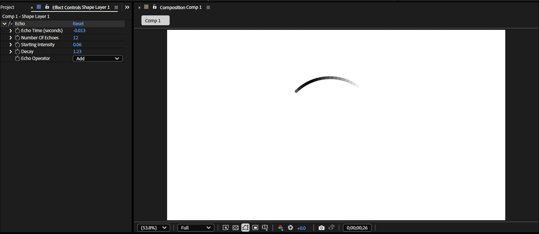
Task: Edit Number Of Echoes value 12
Action: pos(75,38)
